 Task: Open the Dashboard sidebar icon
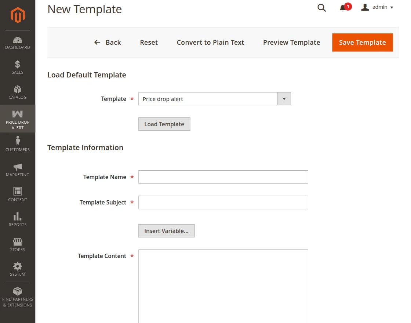tap(18, 40)
